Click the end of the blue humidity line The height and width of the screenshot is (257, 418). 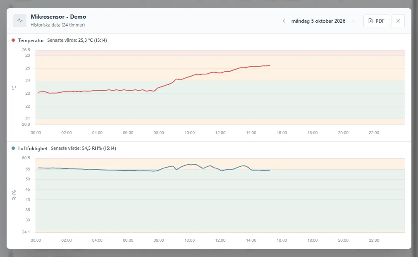point(270,170)
